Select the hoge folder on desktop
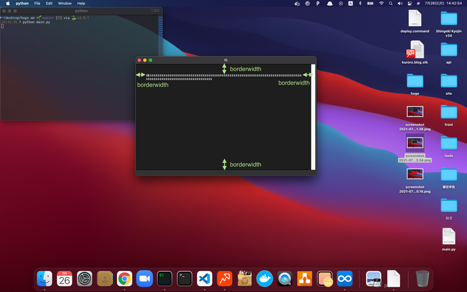The width and height of the screenshot is (467, 292). pyautogui.click(x=415, y=84)
